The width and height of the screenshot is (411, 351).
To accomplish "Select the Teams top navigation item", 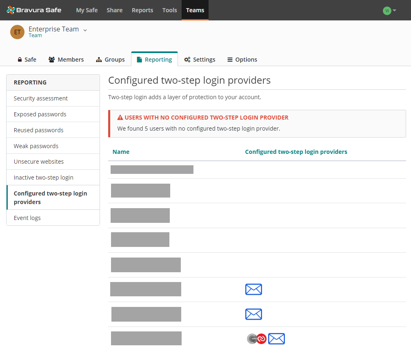I will (195, 10).
